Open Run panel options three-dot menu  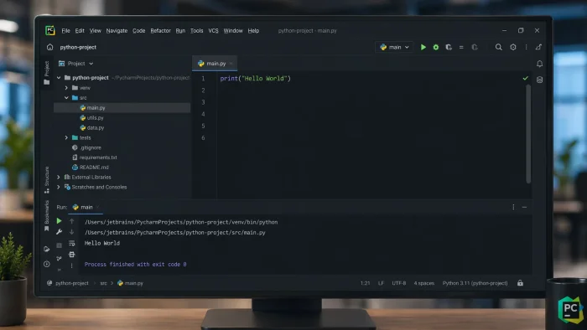(x=513, y=207)
